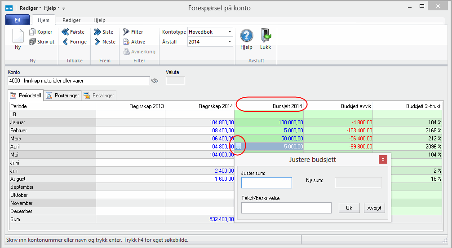The image size is (452, 248).
Task: Click the account search icon beside Konto
Action: pos(155,81)
